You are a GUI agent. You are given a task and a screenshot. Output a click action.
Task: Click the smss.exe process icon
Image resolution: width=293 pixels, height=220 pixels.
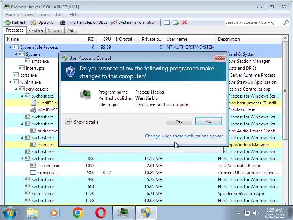(x=27, y=61)
